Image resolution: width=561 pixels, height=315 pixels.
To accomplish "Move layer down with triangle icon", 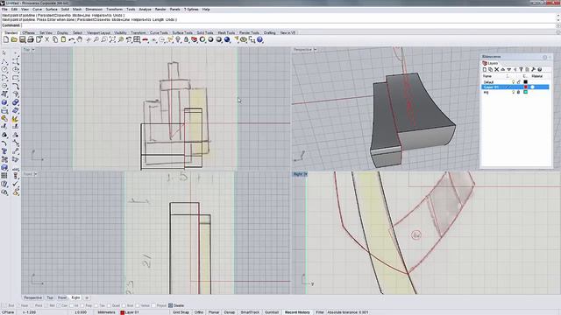I will coord(508,70).
